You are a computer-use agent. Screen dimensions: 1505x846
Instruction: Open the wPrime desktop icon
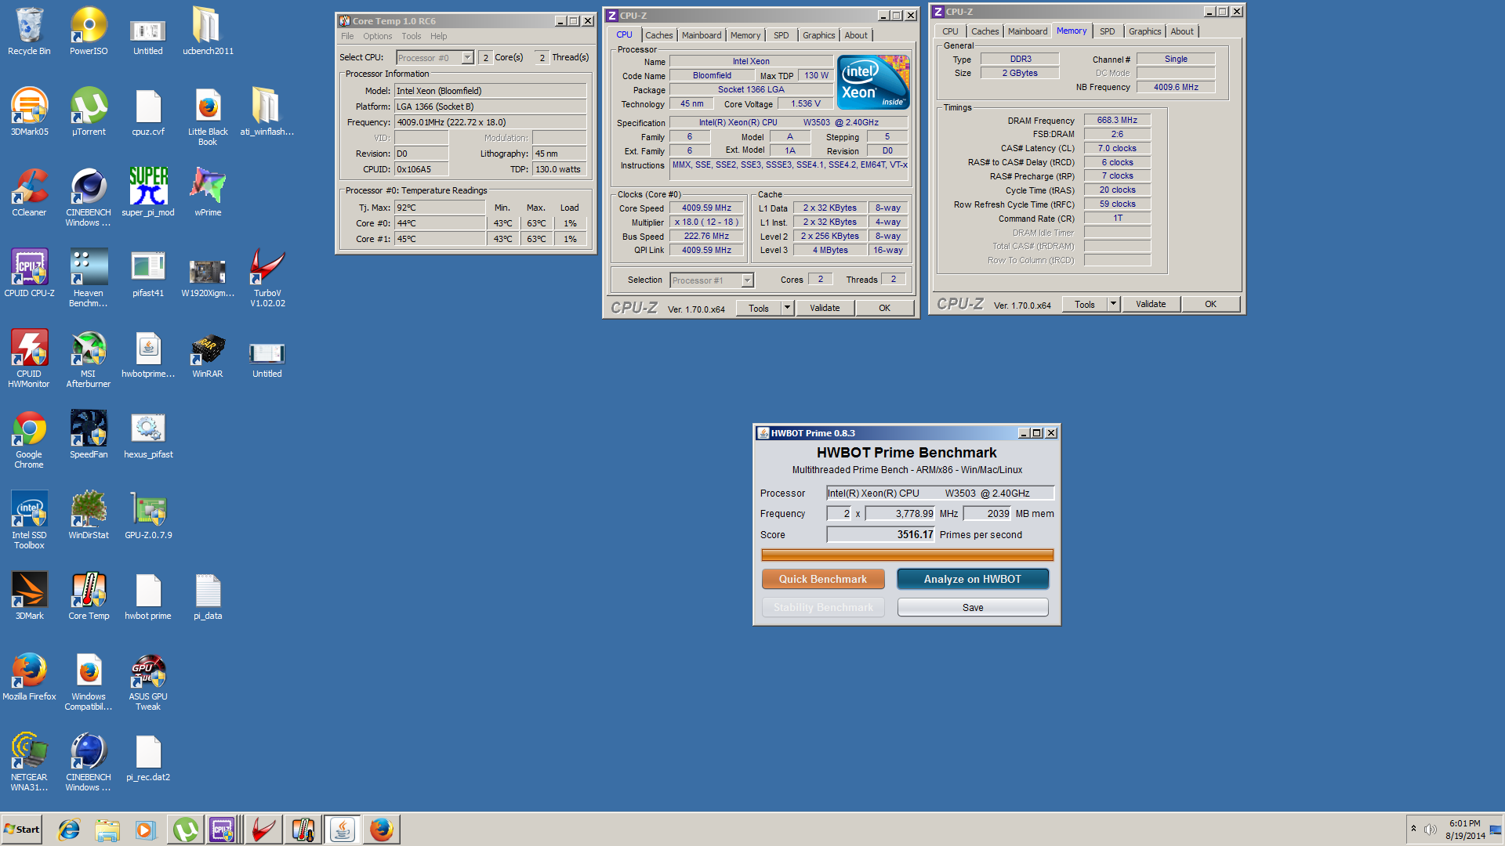click(208, 193)
